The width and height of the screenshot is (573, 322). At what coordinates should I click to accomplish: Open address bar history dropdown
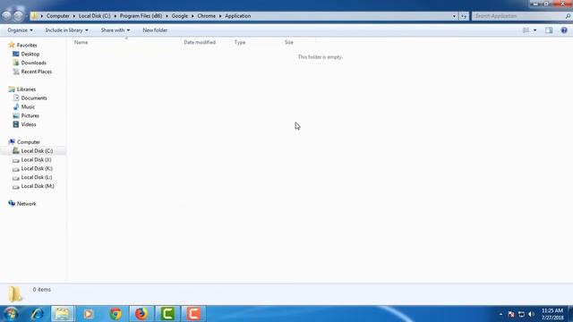click(x=454, y=16)
